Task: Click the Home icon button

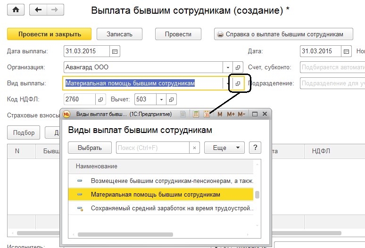Action: pos(16,10)
